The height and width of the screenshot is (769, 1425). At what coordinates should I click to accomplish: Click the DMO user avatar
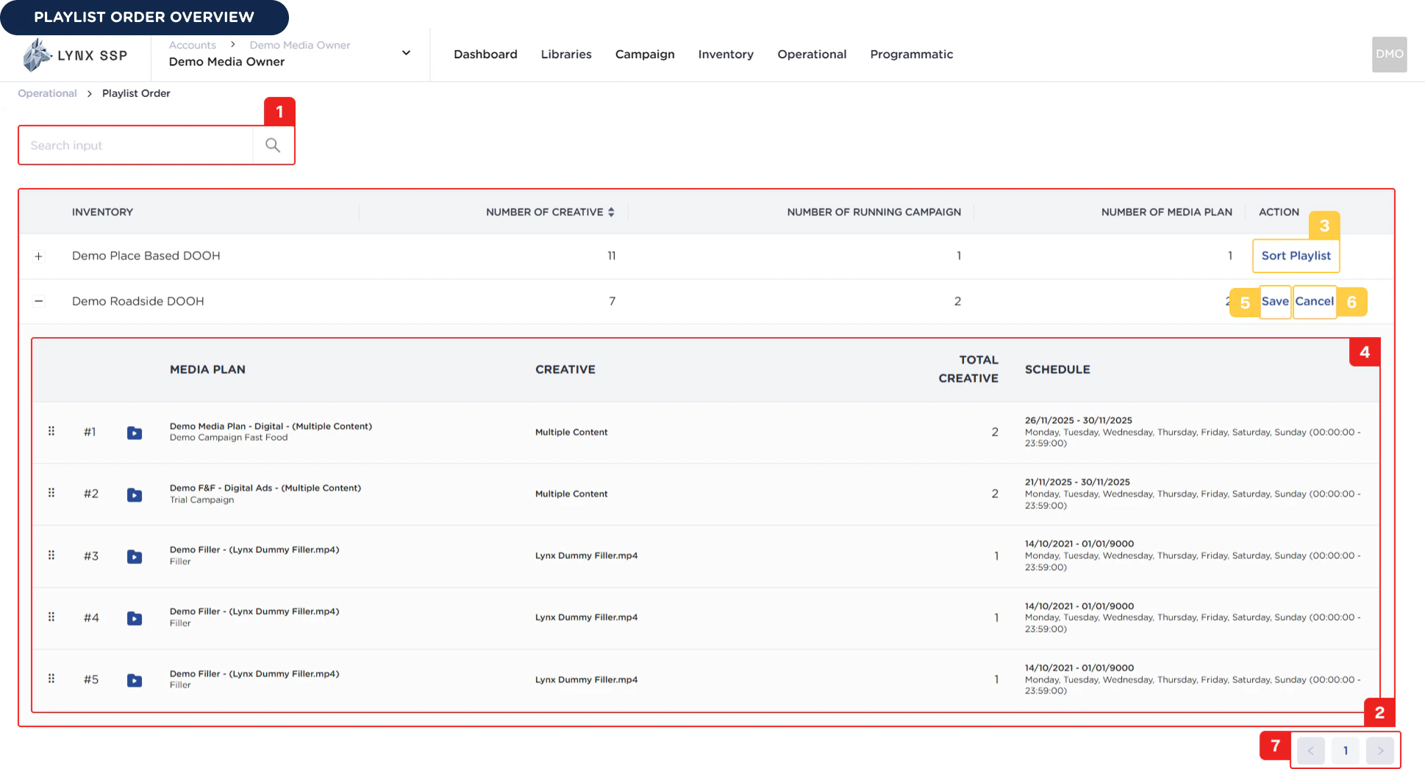tap(1389, 54)
